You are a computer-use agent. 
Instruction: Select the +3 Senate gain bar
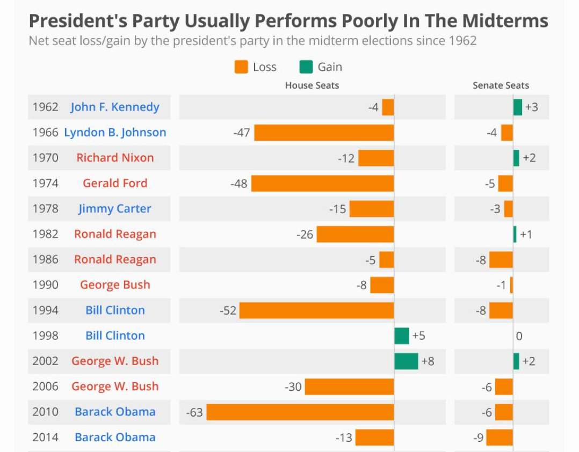pos(518,107)
